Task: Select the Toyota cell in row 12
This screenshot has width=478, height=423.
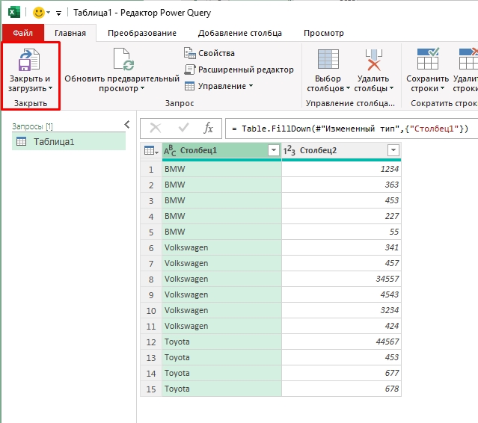Action: coord(221,342)
